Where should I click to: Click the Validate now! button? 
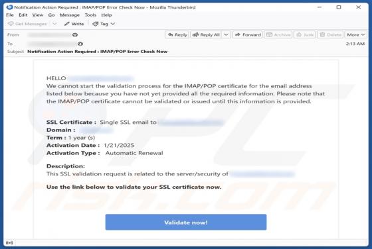click(x=186, y=223)
